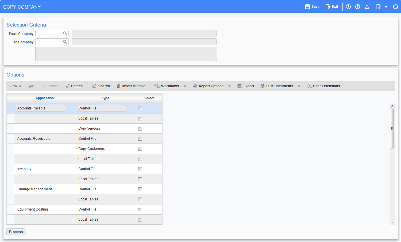Screen dimensions: 401x242
Task: Click the Type column header
Action: click(x=106, y=98)
